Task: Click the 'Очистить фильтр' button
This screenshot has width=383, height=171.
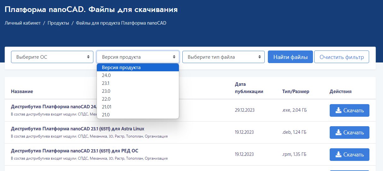Action: [x=342, y=57]
